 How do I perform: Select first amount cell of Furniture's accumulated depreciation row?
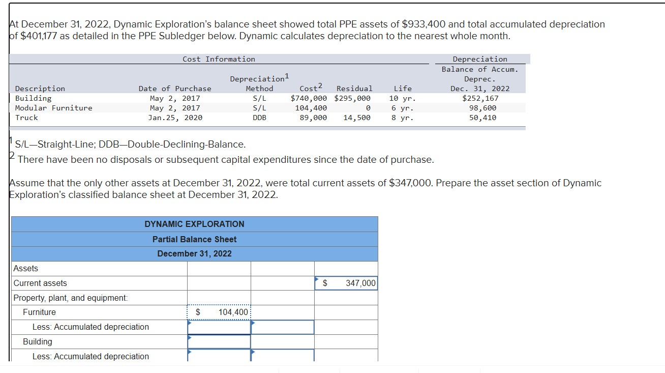tap(219, 327)
